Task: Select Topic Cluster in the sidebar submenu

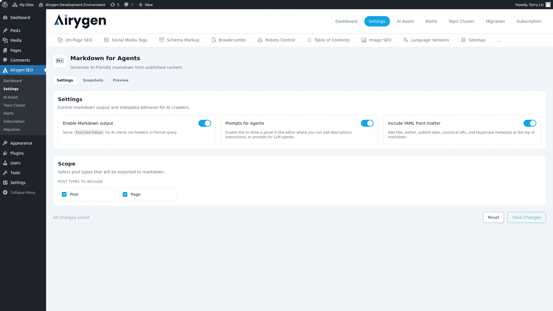Action: pos(14,105)
